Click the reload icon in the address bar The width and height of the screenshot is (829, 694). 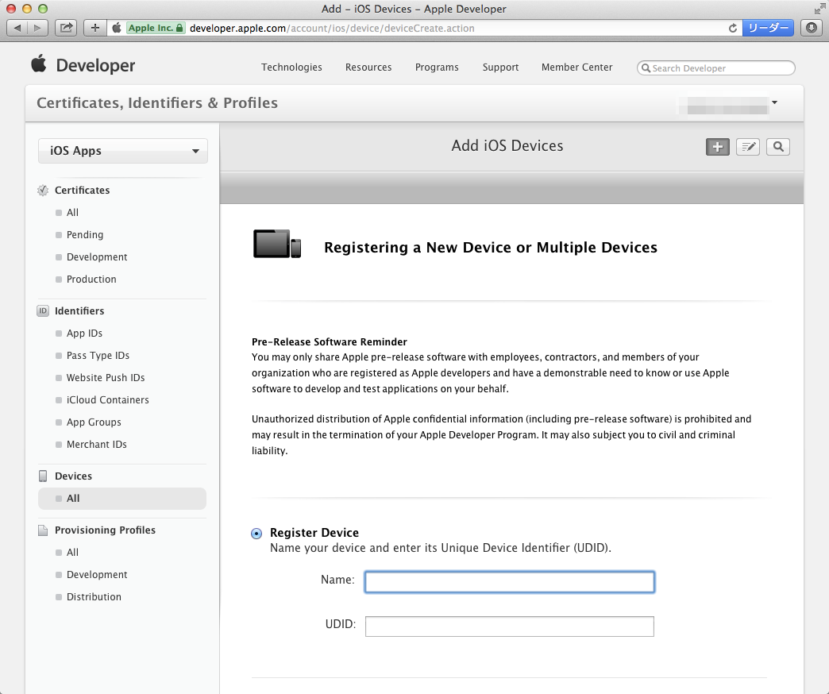pyautogui.click(x=732, y=27)
